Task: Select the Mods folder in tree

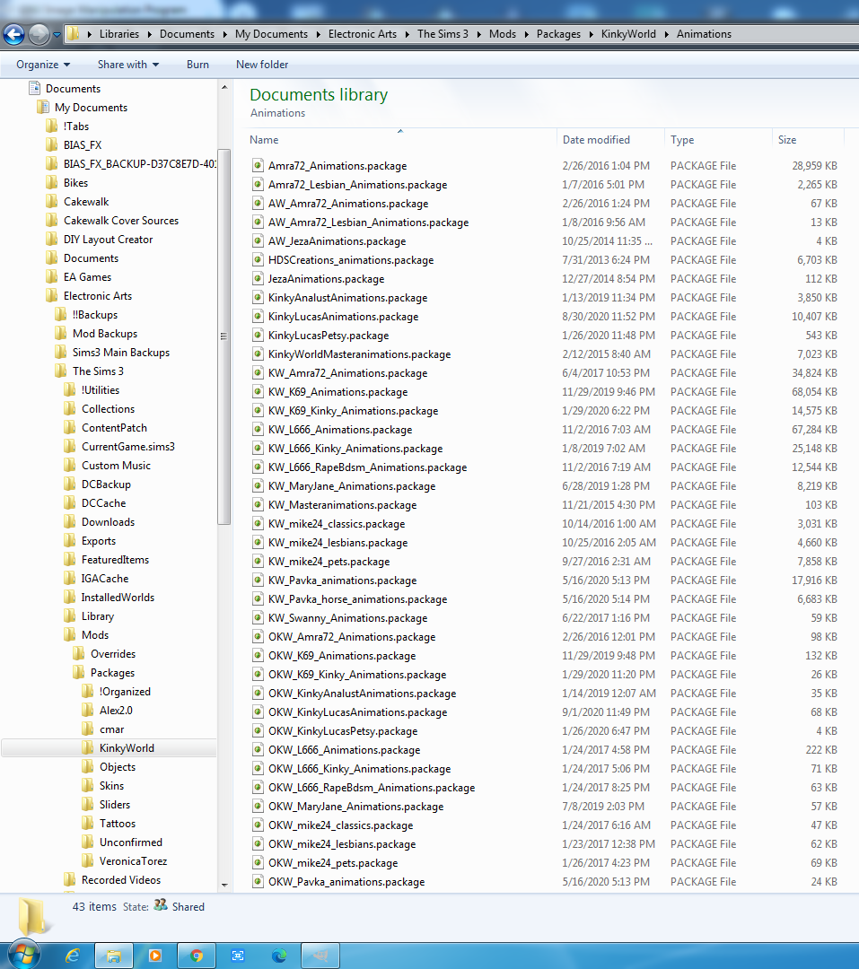Action: (x=94, y=635)
